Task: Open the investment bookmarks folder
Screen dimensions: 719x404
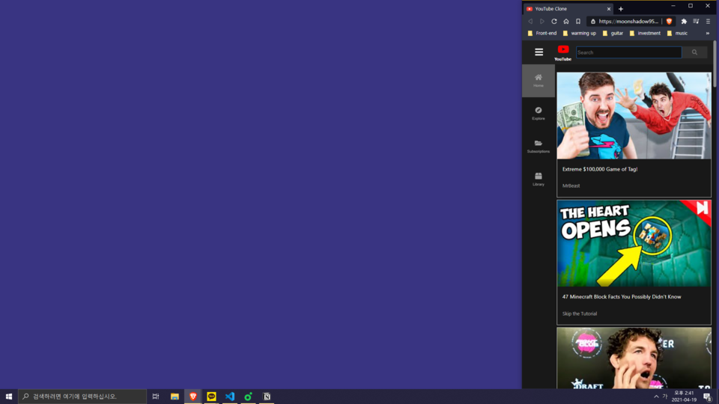Action: pos(645,34)
